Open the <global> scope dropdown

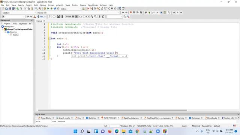coord(19,13)
